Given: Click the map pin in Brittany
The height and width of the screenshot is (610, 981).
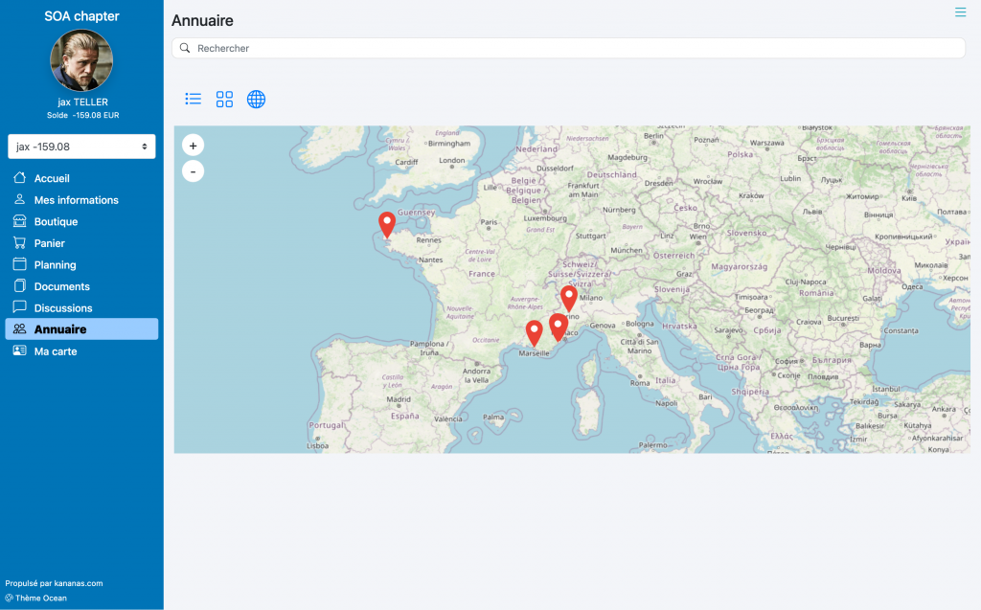Looking at the screenshot, I should click(387, 225).
